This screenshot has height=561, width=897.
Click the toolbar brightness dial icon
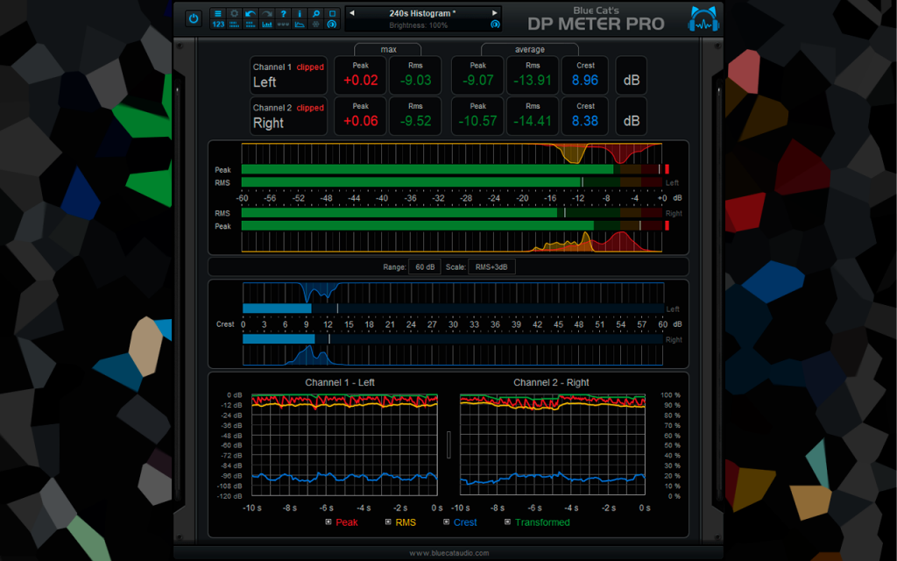tap(332, 24)
